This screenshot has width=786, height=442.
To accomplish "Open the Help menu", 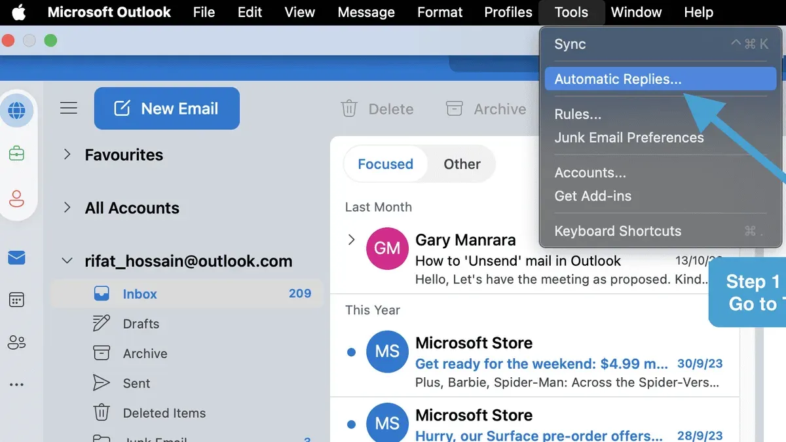I will 698,12.
